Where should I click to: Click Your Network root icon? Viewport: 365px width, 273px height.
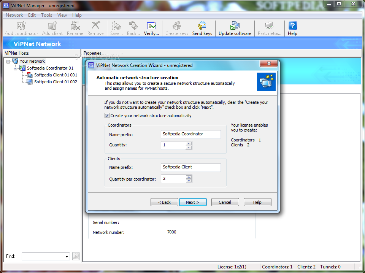[x=15, y=61]
